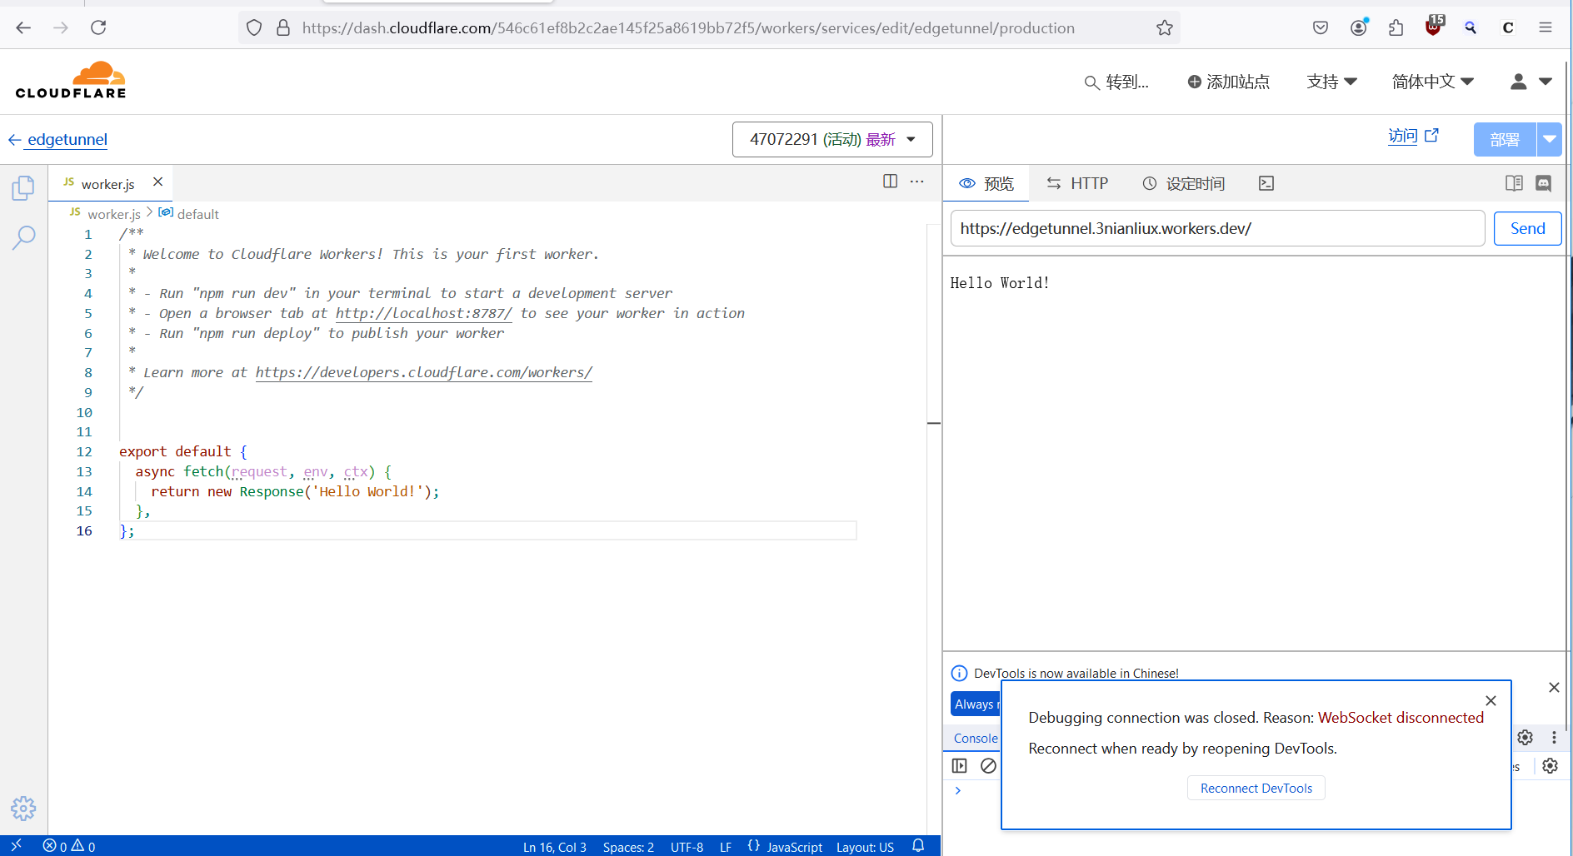Open the 转到... search box
This screenshot has height=856, width=1573.
(x=1116, y=82)
